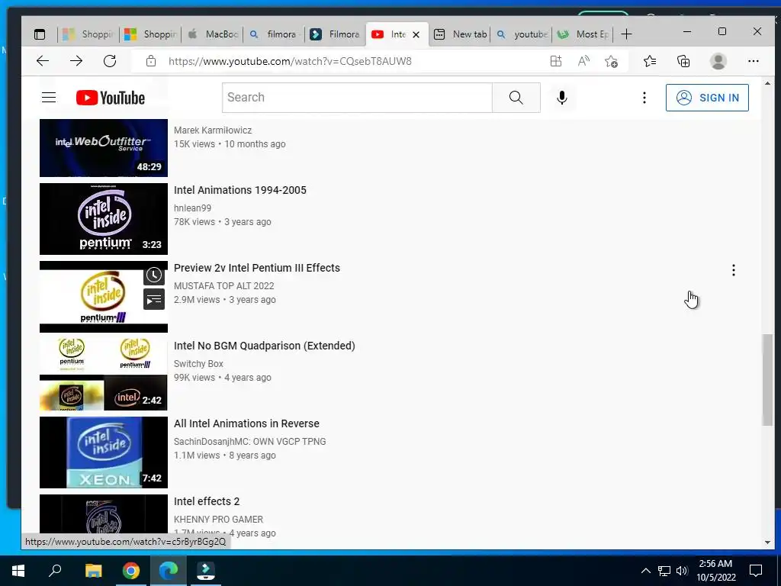The image size is (781, 586).
Task: Click channel name KHENNY PRO GAMER
Action: (x=218, y=519)
